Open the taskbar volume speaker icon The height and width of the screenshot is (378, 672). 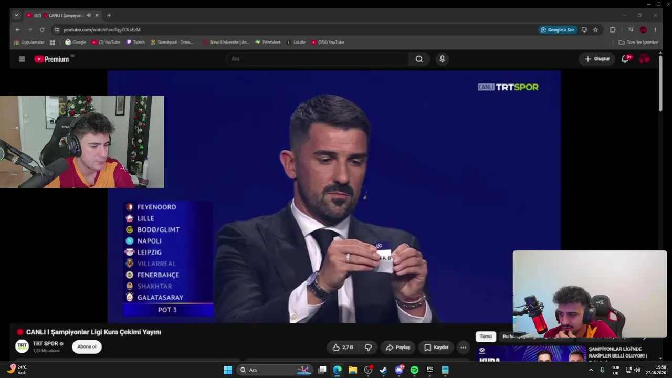637,370
